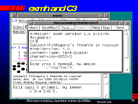Click the /home/andrej/Mail/drafts/1 title bar
This screenshot has height=104, width=138.
pos(76,23)
